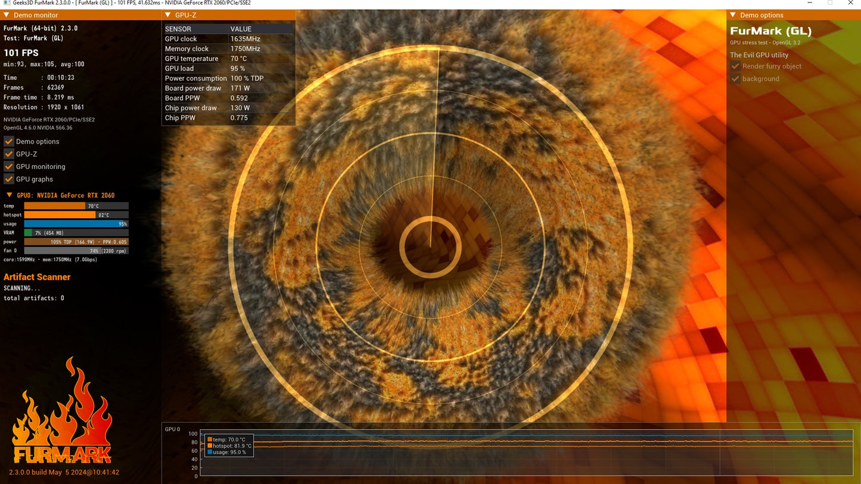
Task: Select the Power consumption row
Action: click(229, 78)
